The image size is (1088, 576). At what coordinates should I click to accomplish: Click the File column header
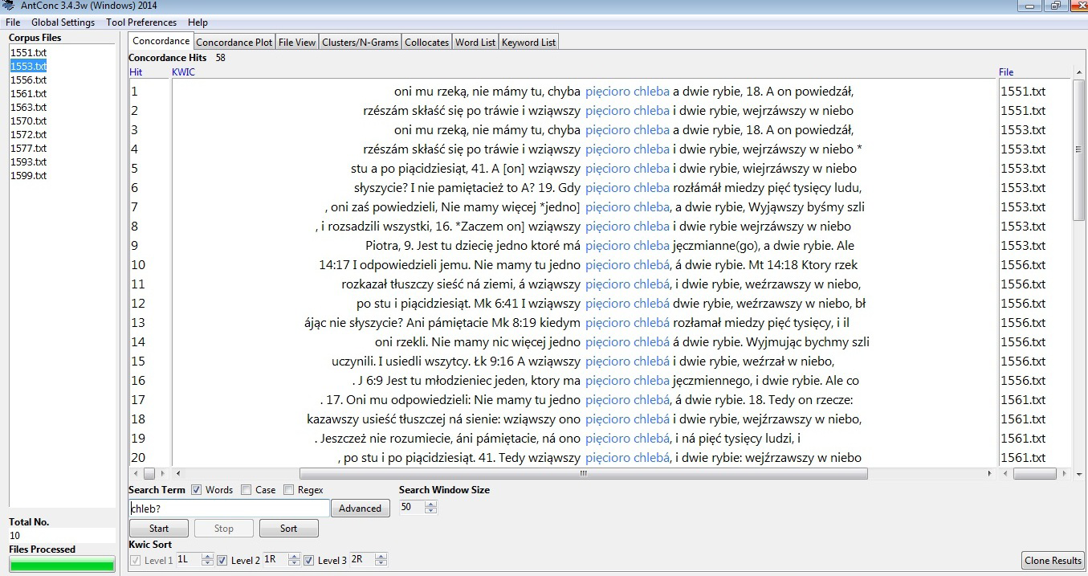coord(1006,72)
